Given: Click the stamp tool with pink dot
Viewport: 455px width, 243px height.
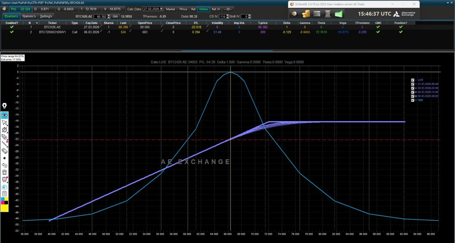Looking at the screenshot, I should pyautogui.click(x=5, y=179).
